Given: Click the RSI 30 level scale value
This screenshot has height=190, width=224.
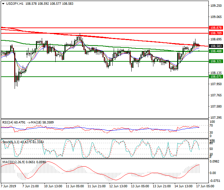Looking at the screenshot, I should pos(211,133).
